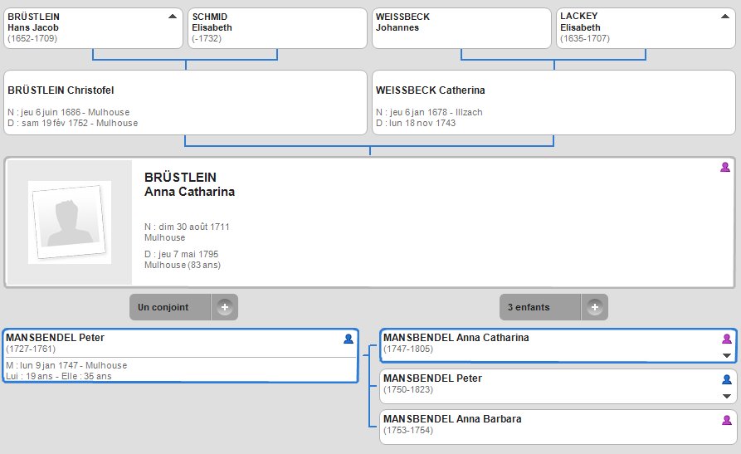Open father BRÜSTLEIN Christofel's card
This screenshot has height=454, width=741.
[x=185, y=103]
